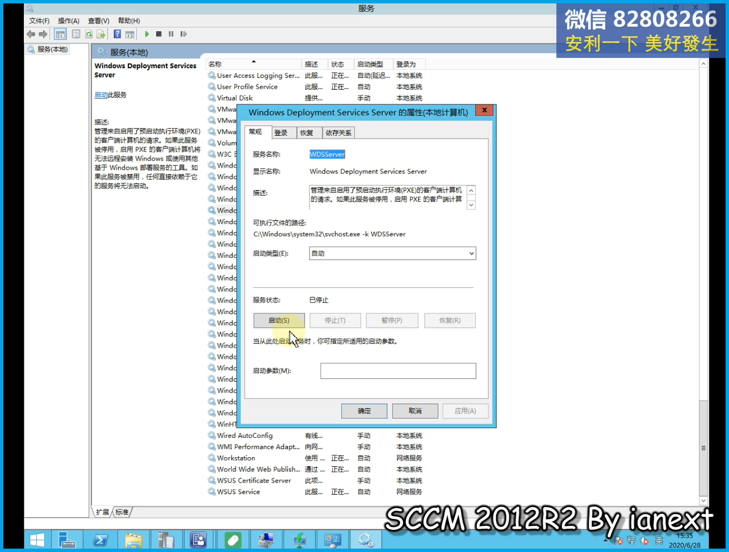The width and height of the screenshot is (729, 552).
Task: Click description box scroll-down arrow
Action: pos(471,204)
